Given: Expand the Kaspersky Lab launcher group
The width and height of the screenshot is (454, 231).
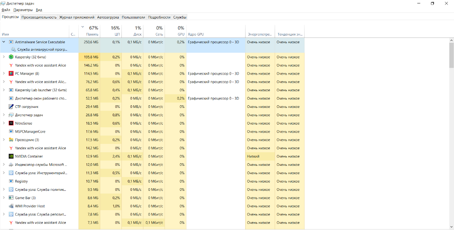Looking at the screenshot, I should 4,90.
